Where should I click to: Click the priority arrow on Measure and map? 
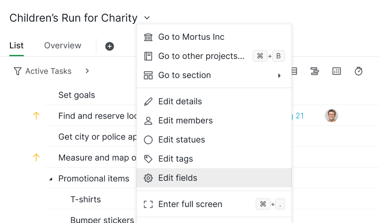(x=36, y=158)
